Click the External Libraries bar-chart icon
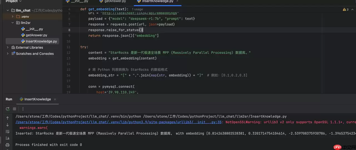The width and height of the screenshot is (356, 150). pyautogui.click(x=13, y=47)
